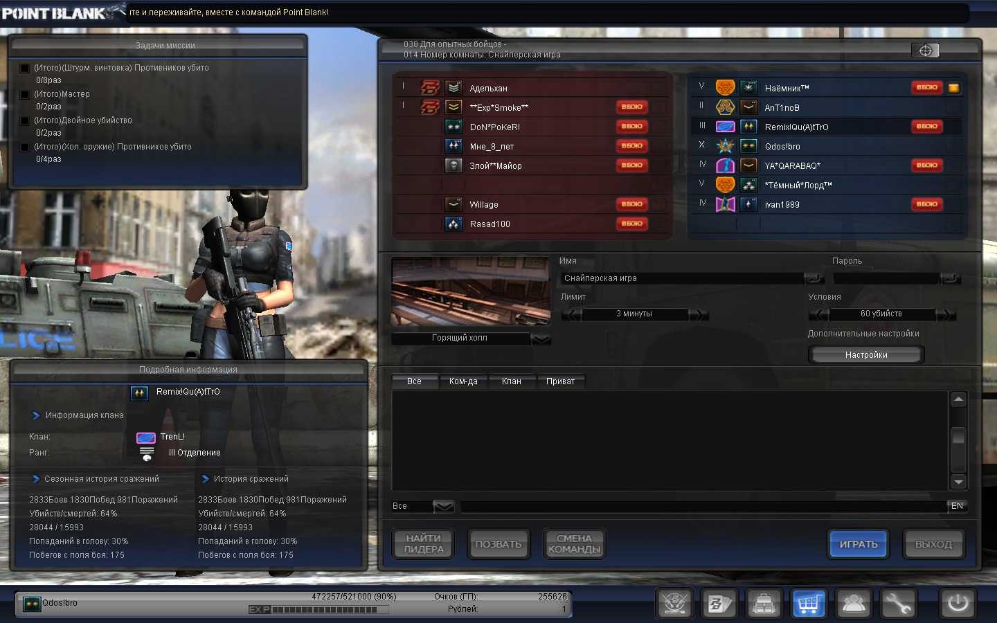Switch to the Ком-да chat tab
The image size is (997, 623).
[463, 381]
